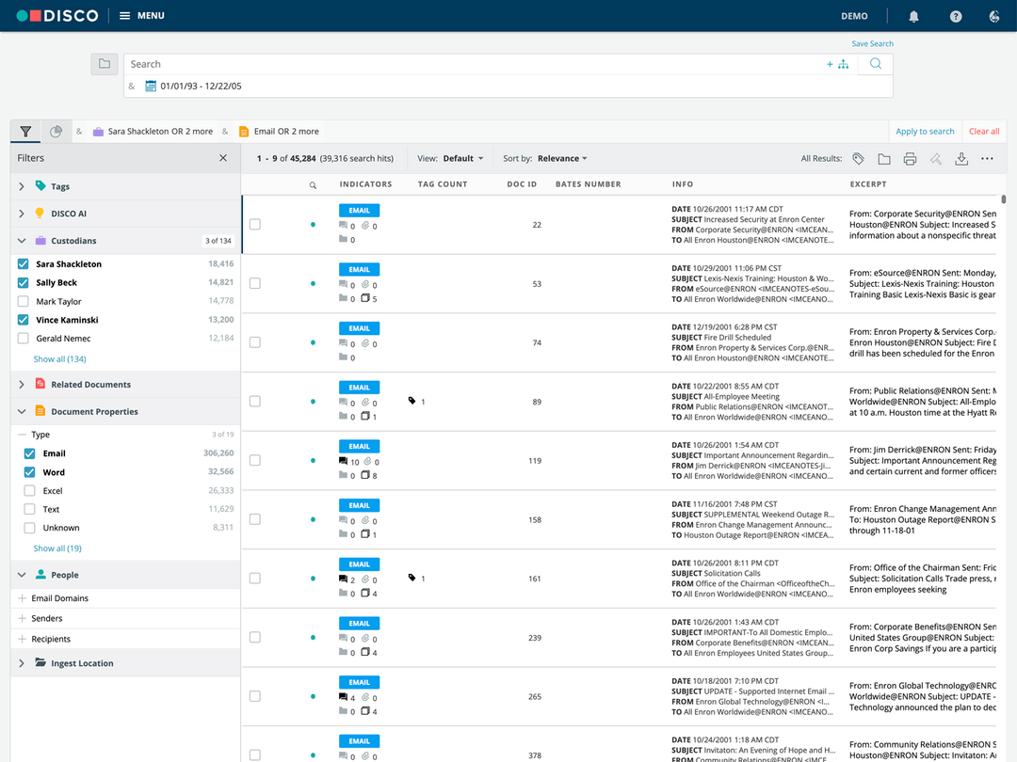1017x762 pixels.
Task: Expand the Email Domains filter
Action: coord(22,598)
